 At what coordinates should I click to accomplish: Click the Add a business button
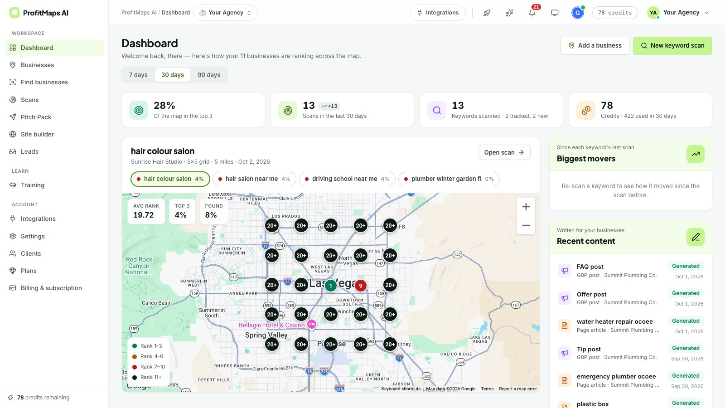pos(595,46)
